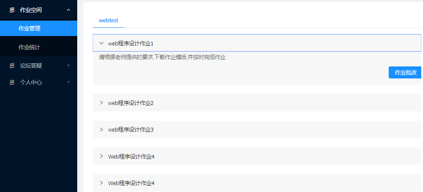The width and height of the screenshot is (423, 192).
Task: Expand the 论坛答疑 menu arrow
Action: point(68,65)
